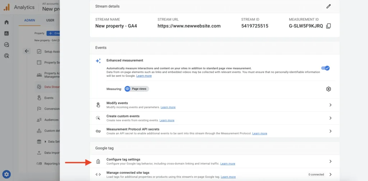This screenshot has height=181, width=368.
Task: Open Property Settings in admin menu
Action: click(52, 62)
